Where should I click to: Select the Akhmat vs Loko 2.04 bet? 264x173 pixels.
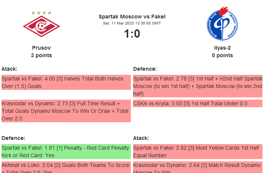click(66, 167)
